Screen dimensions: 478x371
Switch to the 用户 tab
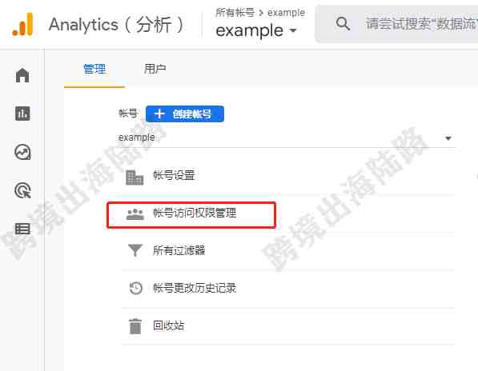(x=155, y=69)
